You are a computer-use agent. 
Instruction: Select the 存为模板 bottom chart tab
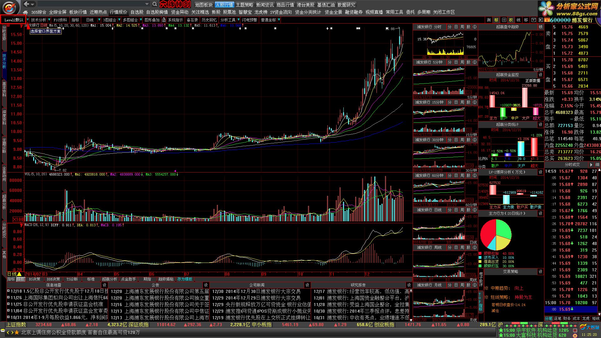pyautogui.click(x=185, y=279)
